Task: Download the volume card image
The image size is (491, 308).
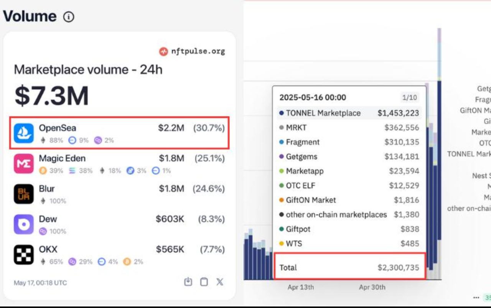Action: (188, 282)
